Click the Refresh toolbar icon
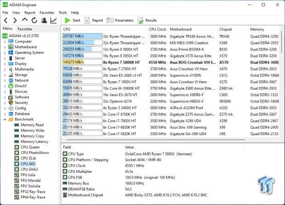Screen dimensions: 285x205 (x=34, y=20)
